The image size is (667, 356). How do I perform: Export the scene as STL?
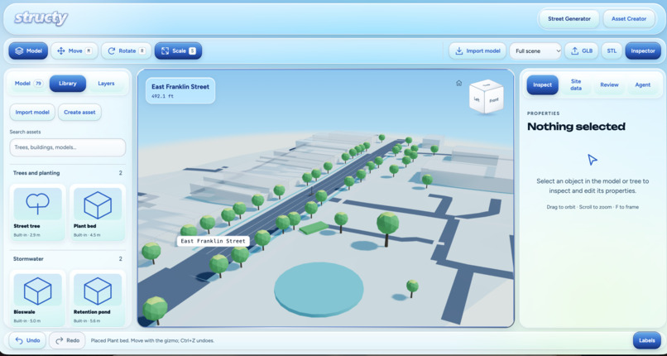[x=612, y=51]
